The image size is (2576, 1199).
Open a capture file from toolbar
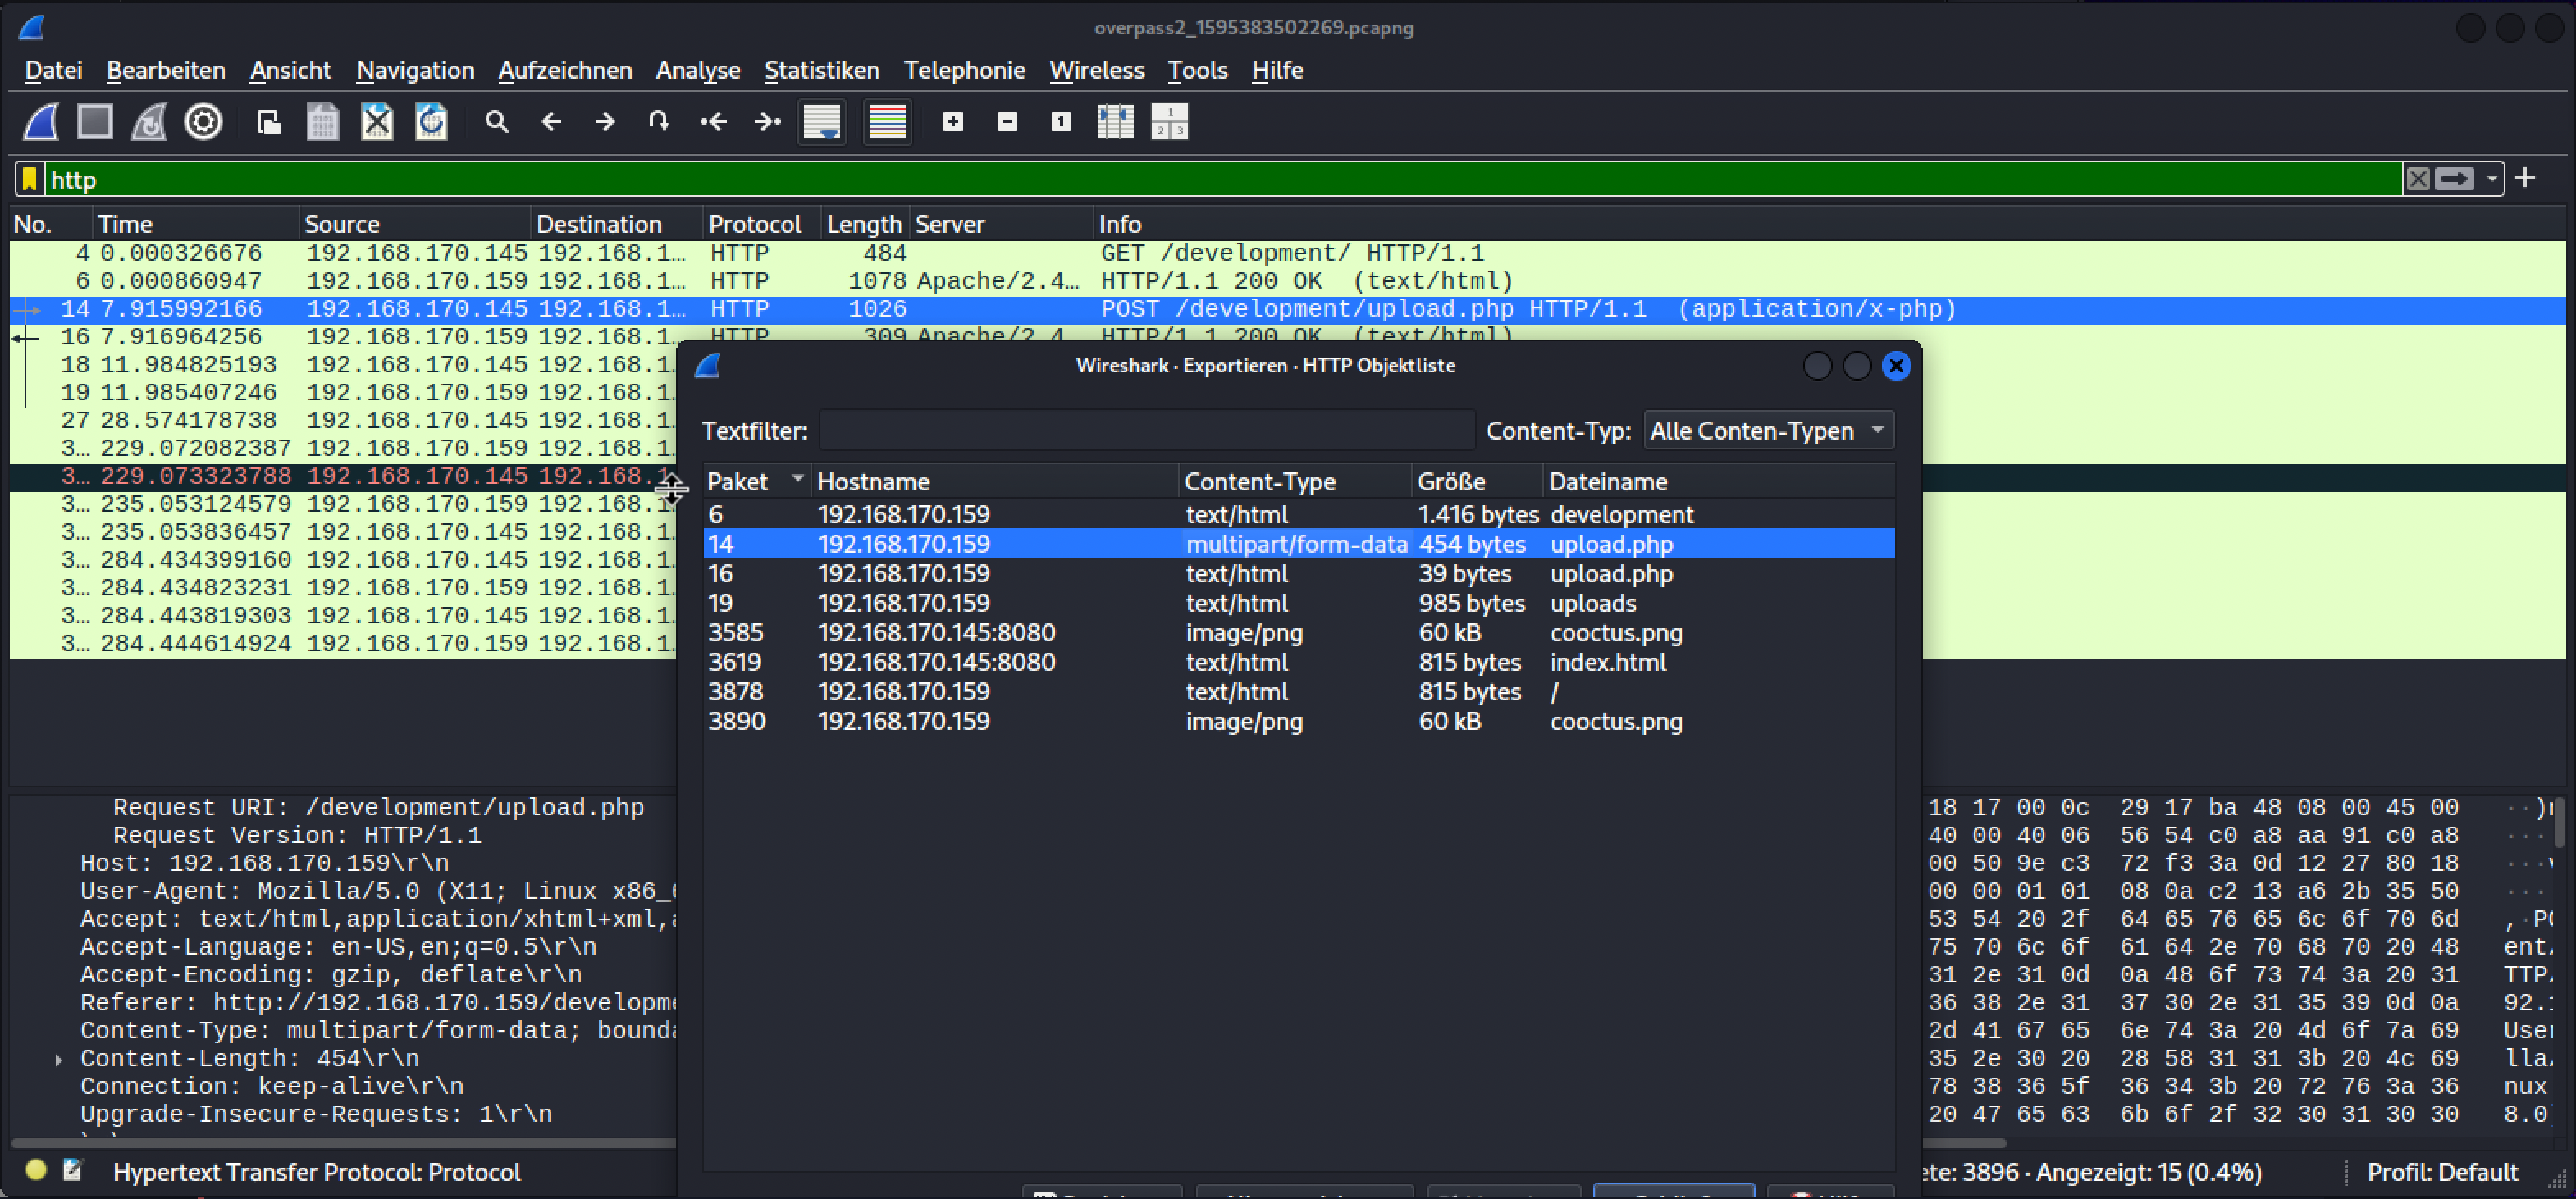coord(268,122)
